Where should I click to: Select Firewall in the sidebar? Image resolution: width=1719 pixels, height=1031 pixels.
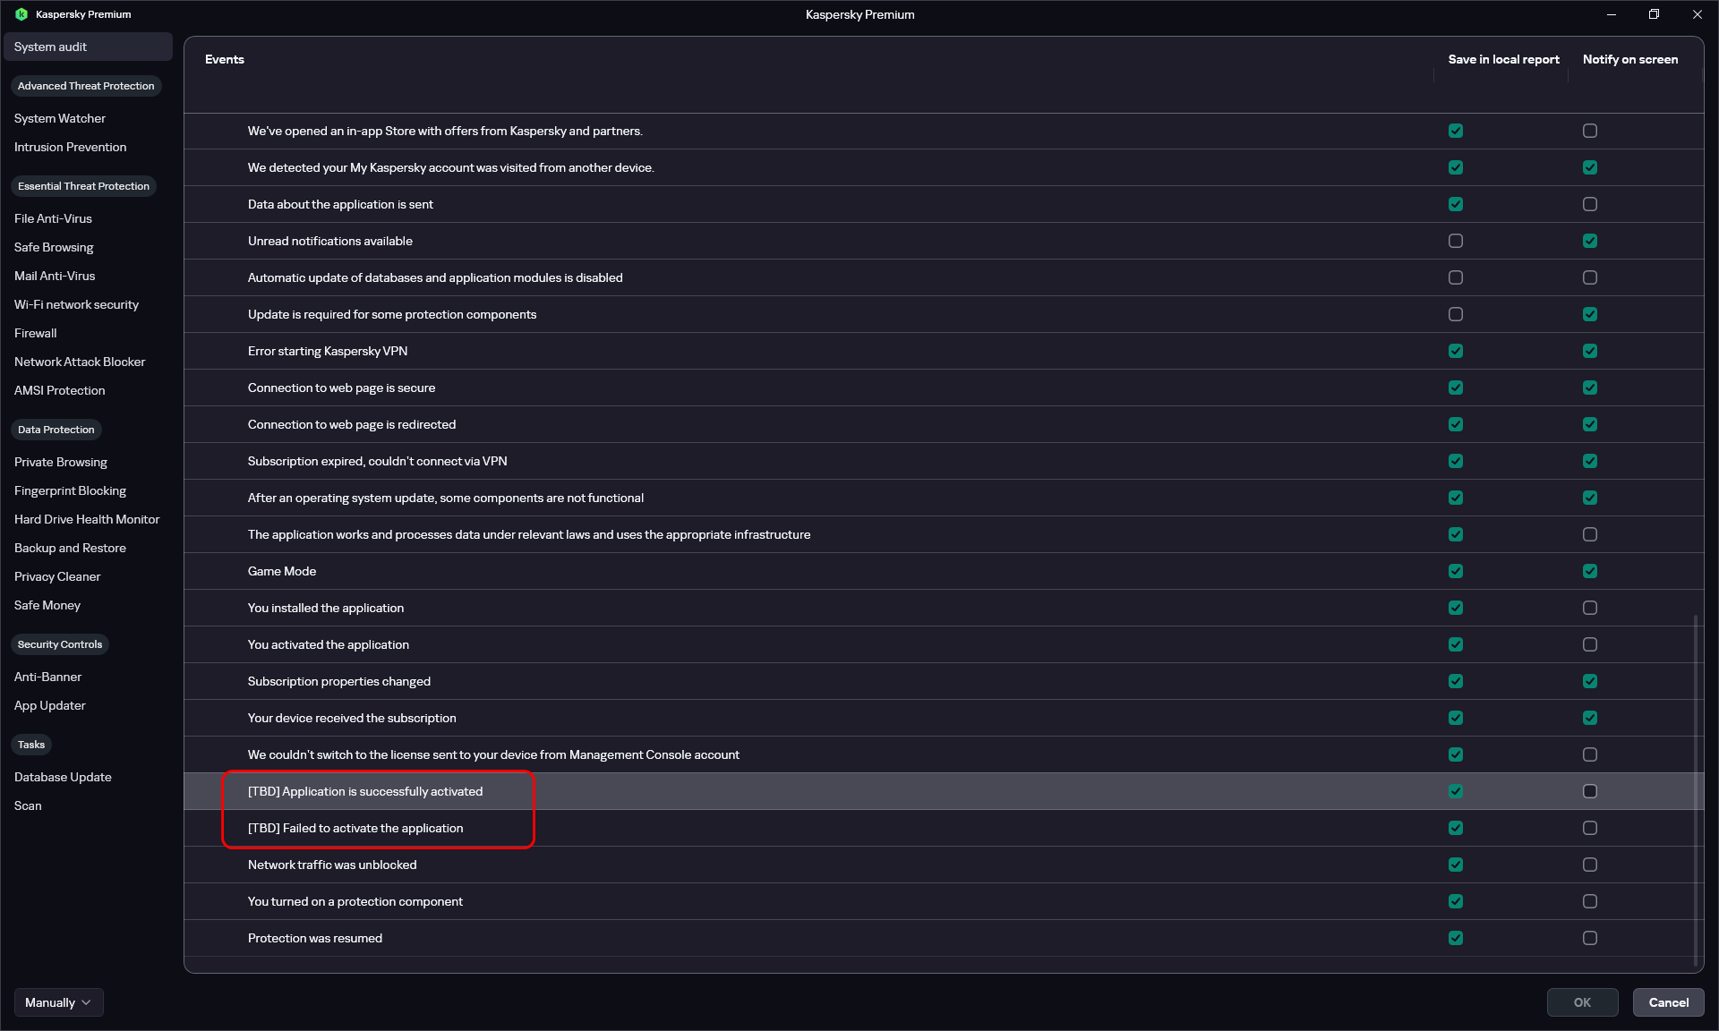36,333
